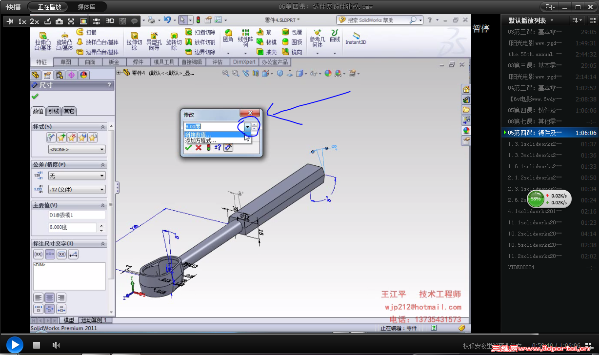Viewport: 599px width, 355px height.
Task: Toggle center-justify dimension text alignment
Action: click(50, 298)
